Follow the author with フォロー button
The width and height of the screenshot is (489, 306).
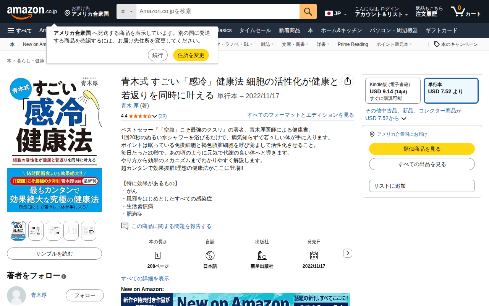click(x=85, y=295)
